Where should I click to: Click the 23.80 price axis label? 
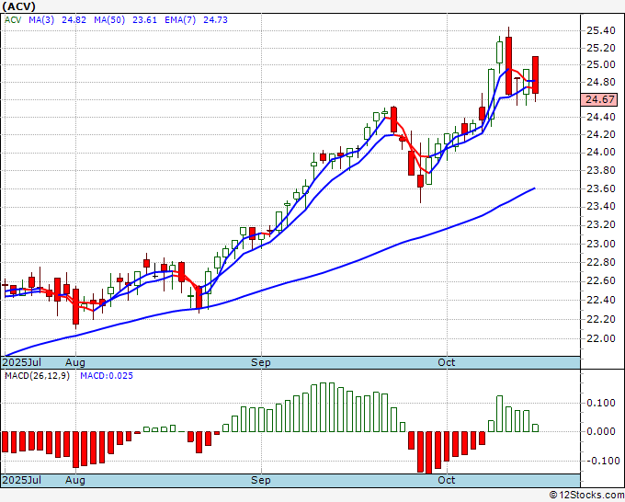tap(601, 170)
